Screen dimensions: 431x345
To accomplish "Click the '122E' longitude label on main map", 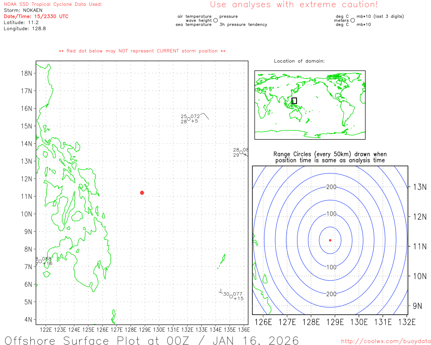I will (x=46, y=330).
